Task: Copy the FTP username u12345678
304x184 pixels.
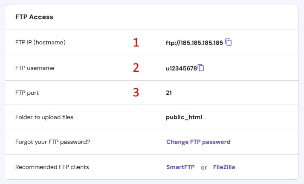Action: tap(201, 68)
